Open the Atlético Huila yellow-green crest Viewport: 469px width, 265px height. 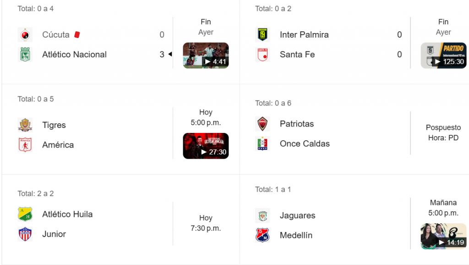[x=25, y=214]
